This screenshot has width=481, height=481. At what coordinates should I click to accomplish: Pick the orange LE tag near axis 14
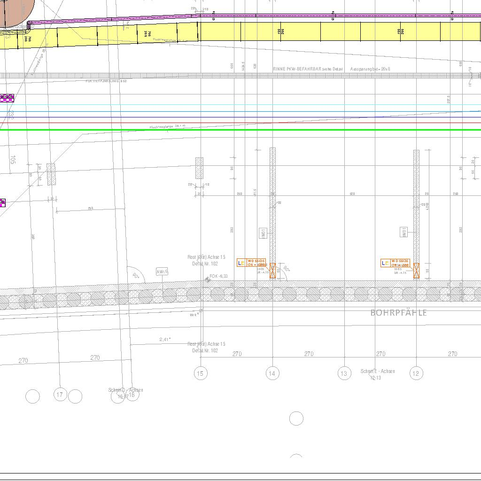coord(241,263)
